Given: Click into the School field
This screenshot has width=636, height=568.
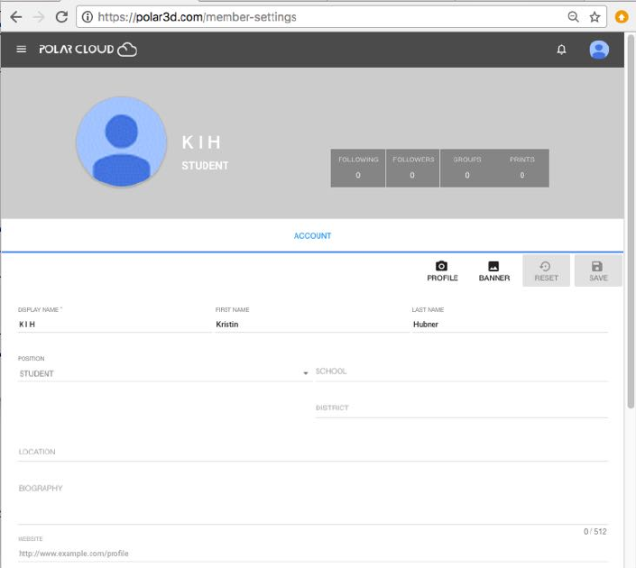Looking at the screenshot, I should 462,371.
